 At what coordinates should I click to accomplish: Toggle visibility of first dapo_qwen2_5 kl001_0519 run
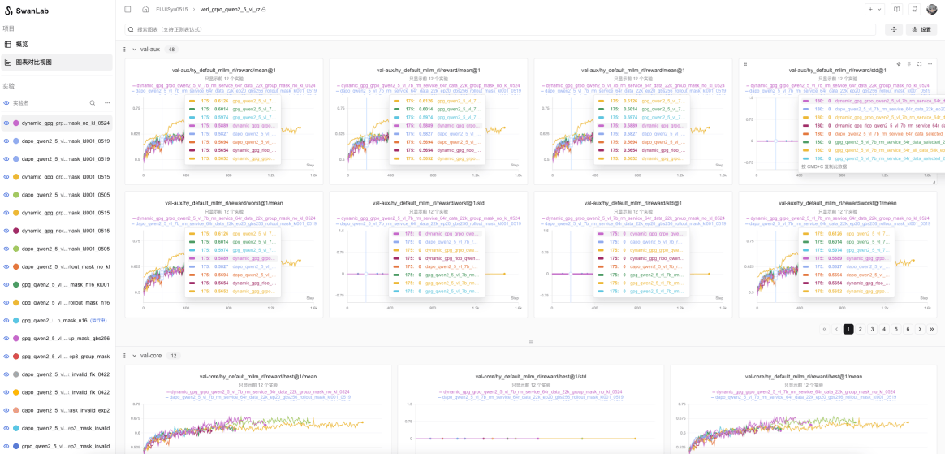[x=6, y=141]
